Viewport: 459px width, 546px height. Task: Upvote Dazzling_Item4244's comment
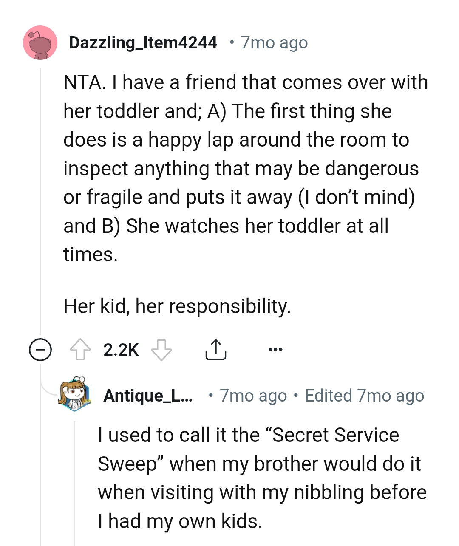(80, 350)
